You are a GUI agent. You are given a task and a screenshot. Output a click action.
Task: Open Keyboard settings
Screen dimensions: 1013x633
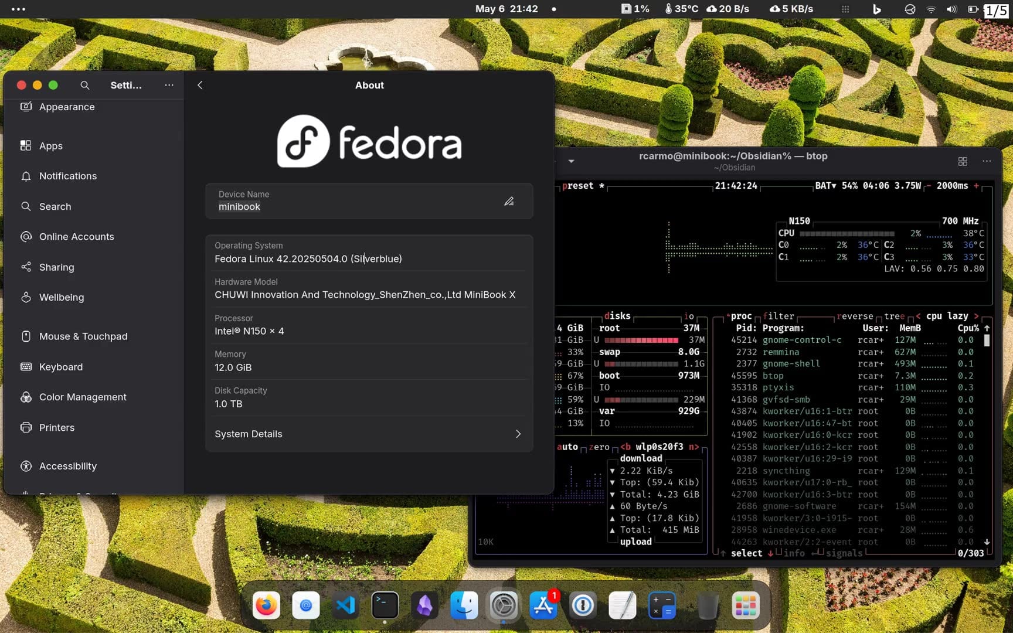(94, 367)
